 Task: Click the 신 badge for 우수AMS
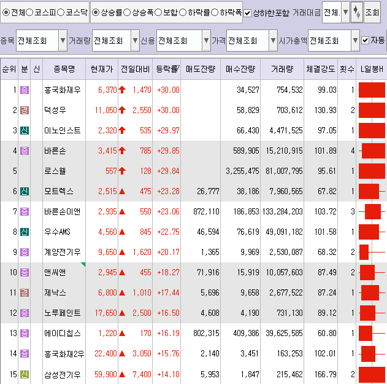(x=24, y=232)
